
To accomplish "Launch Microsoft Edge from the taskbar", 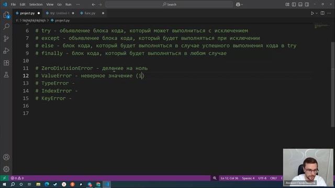I will pyautogui.click(x=47, y=184).
